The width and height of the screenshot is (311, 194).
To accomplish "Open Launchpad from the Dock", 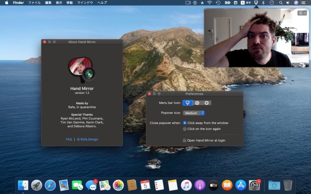I will (x=37, y=185).
